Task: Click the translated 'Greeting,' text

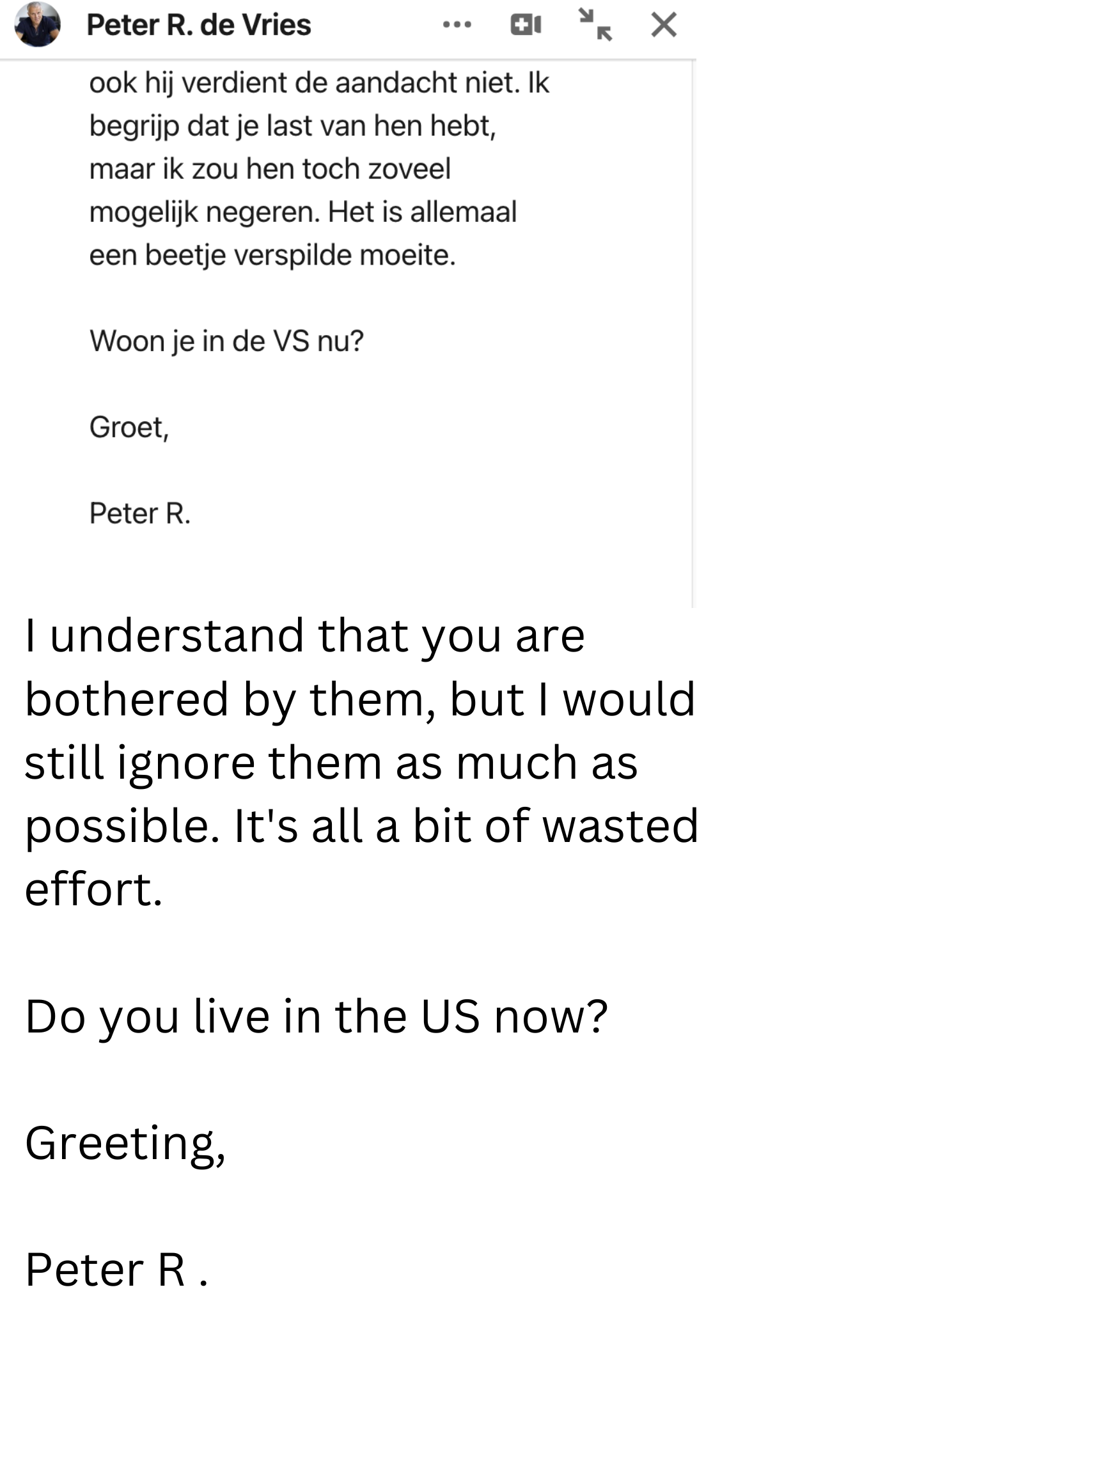Action: tap(125, 1143)
